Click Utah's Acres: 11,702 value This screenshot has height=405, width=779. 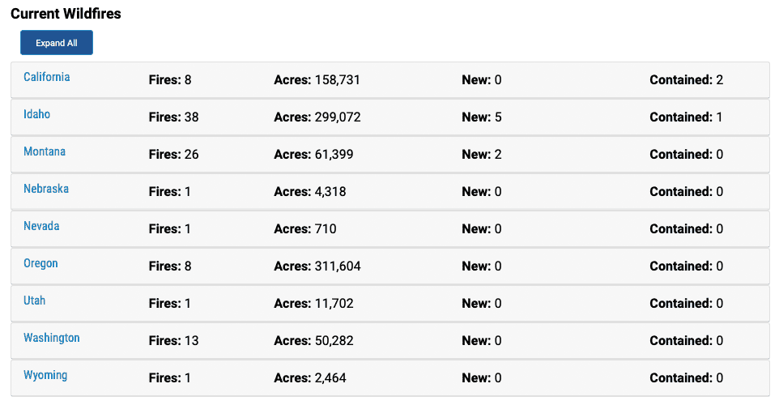[x=313, y=304]
